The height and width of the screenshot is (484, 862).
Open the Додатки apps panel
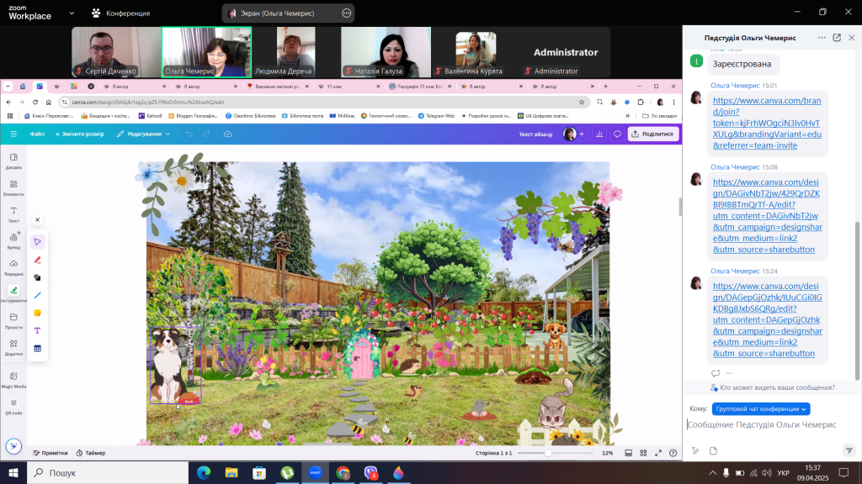point(13,347)
